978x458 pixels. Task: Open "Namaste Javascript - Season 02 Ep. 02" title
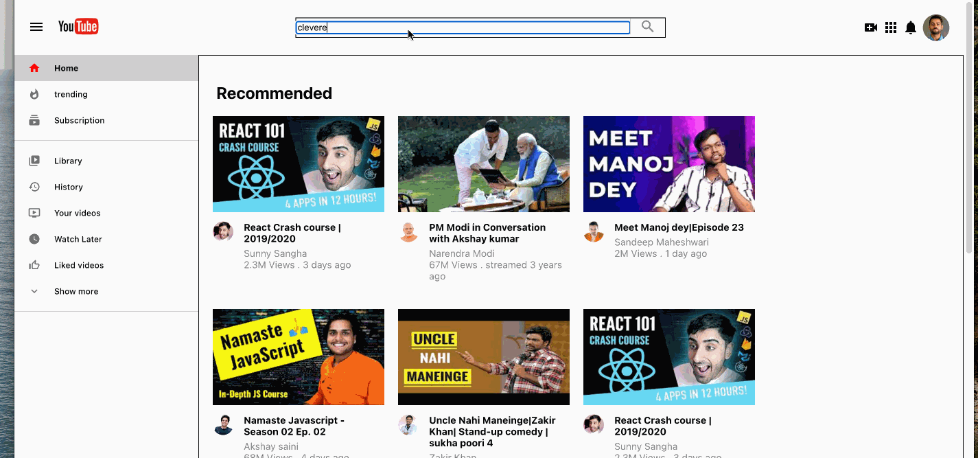click(x=294, y=426)
